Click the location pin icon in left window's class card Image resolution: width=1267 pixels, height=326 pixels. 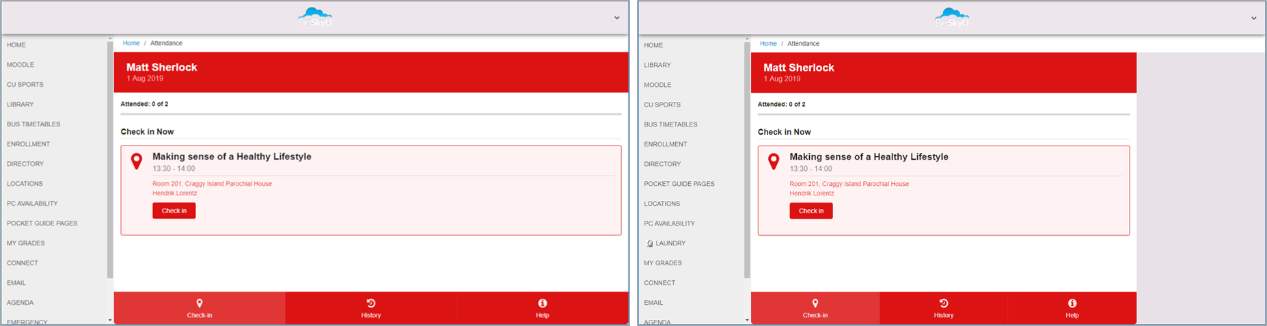(x=137, y=161)
